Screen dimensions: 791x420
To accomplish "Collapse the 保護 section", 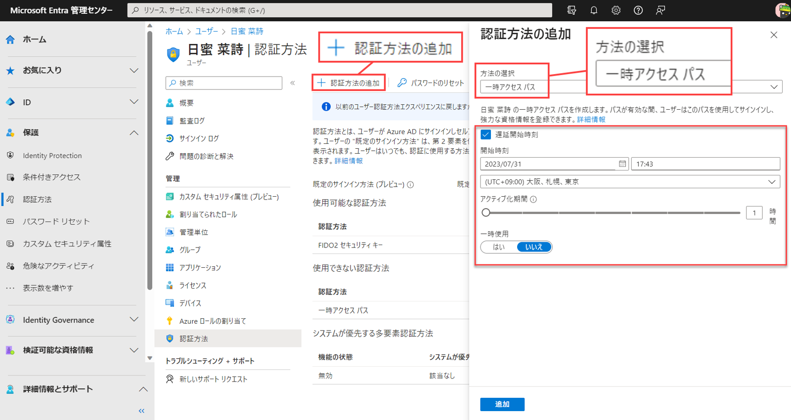I will point(134,132).
